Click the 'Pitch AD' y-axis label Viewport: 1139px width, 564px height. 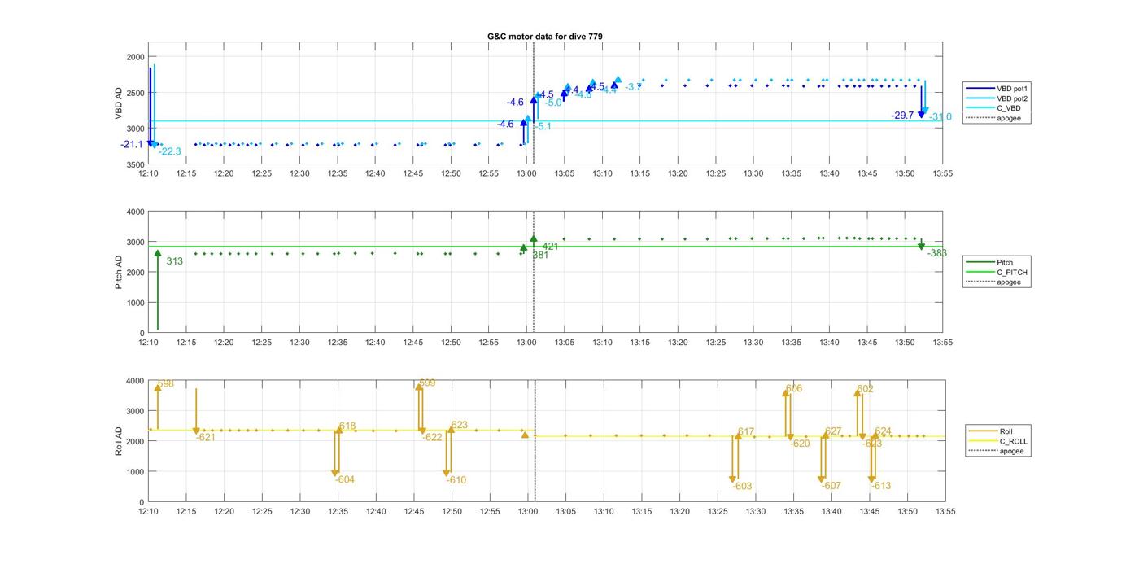click(119, 272)
